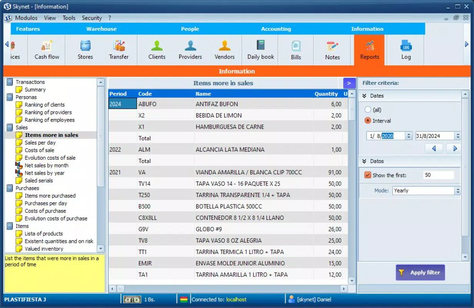Sort by the Quantity column header

(326, 94)
